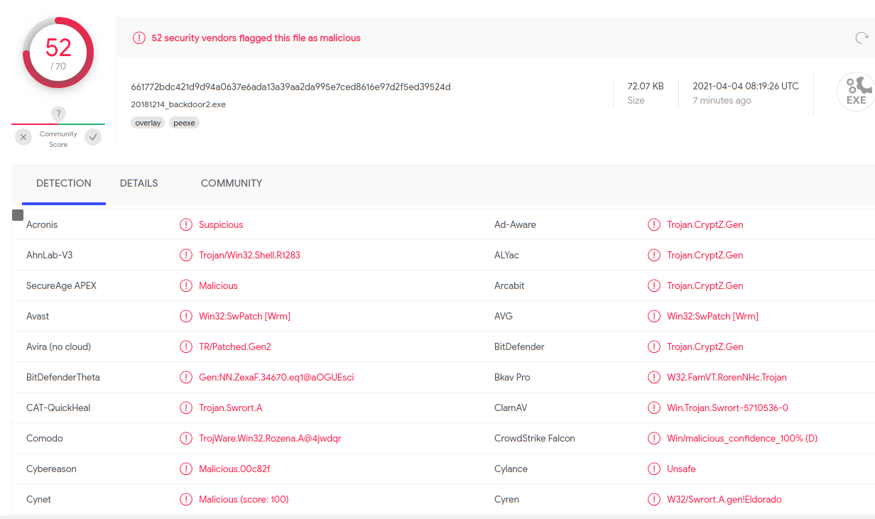Click the community score question mark icon
The image size is (875, 519).
[x=59, y=114]
